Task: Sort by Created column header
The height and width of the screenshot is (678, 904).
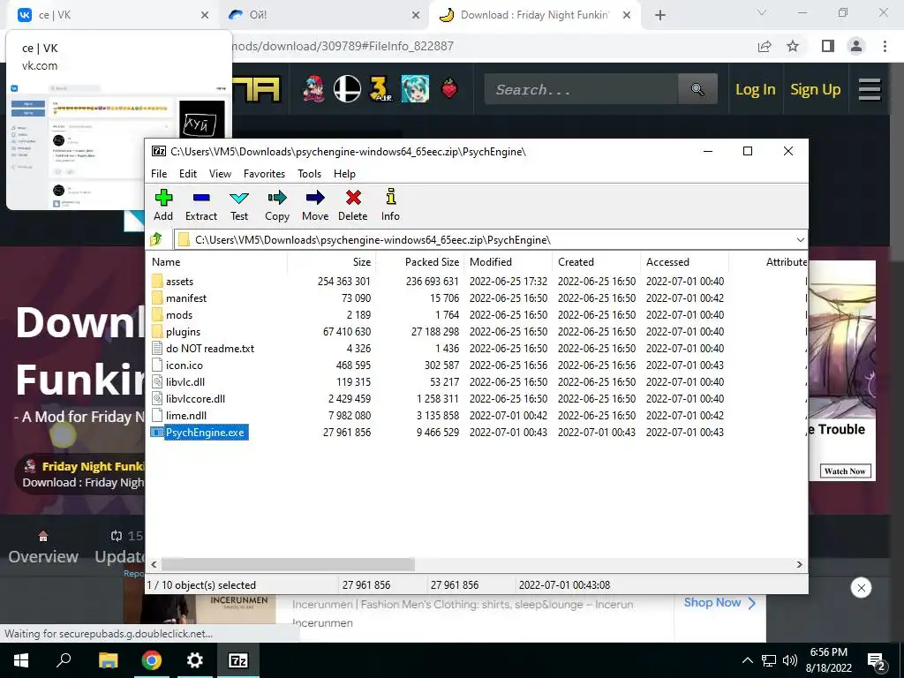Action: 596,261
